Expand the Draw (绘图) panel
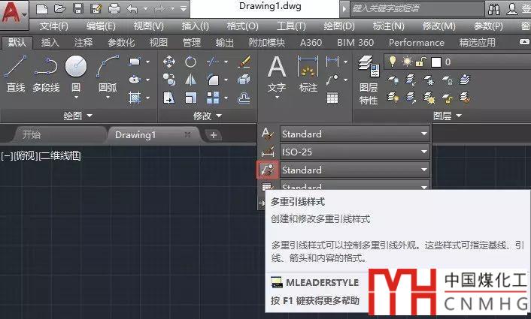531x319 pixels. tap(78, 116)
